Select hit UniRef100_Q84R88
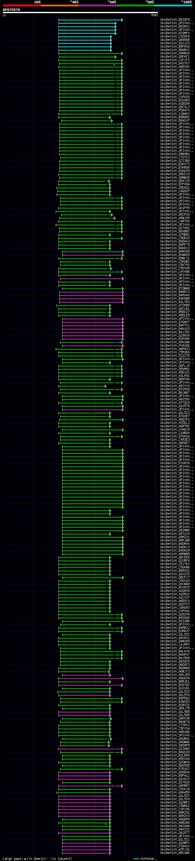Image resolution: width=195 pixels, height=861 pixels. (x=175, y=40)
